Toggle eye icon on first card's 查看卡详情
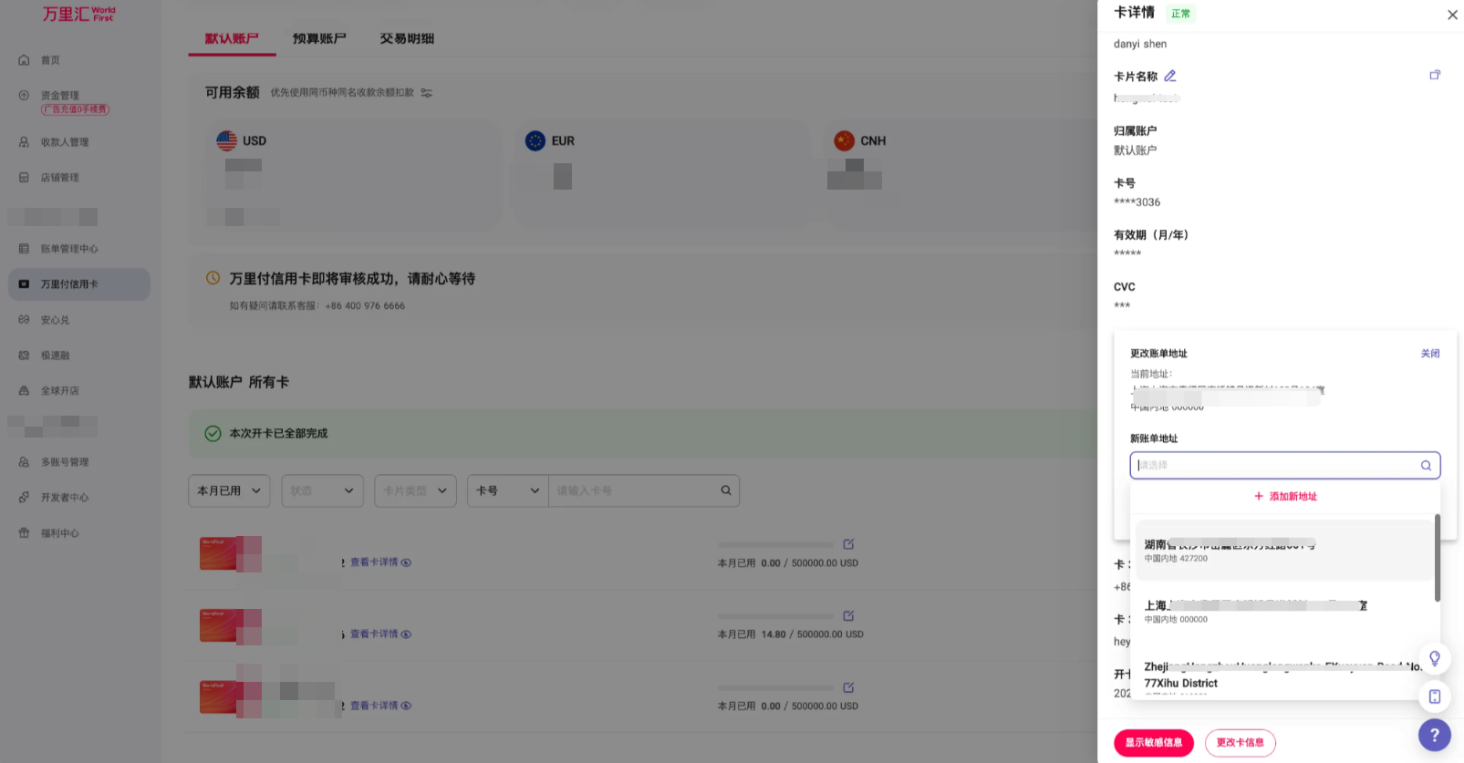The height and width of the screenshot is (763, 1464). pyautogui.click(x=406, y=562)
